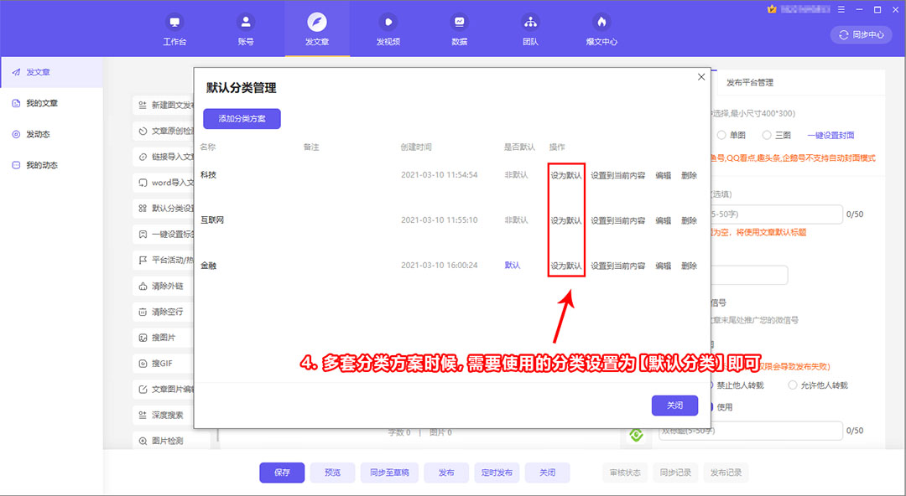Image resolution: width=906 pixels, height=496 pixels.
Task: Click the 添加分类方案 add category button
Action: point(243,118)
